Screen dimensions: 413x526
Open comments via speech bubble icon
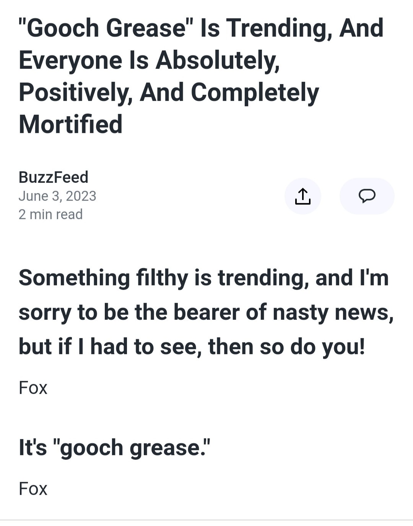[367, 196]
